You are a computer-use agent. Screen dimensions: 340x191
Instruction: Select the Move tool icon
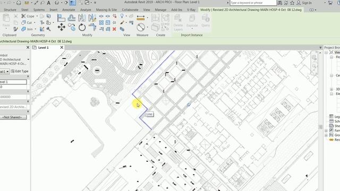click(62, 27)
